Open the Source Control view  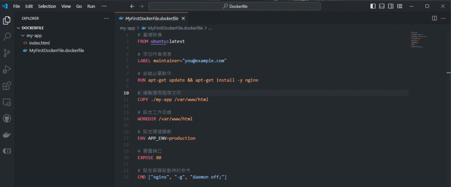tap(7, 53)
